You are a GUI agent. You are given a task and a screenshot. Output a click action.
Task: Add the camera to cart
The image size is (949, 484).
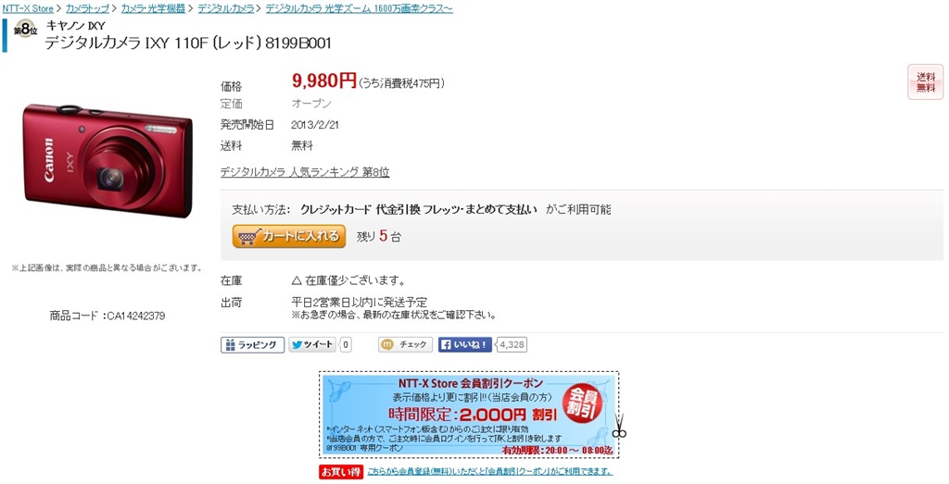pyautogui.click(x=289, y=237)
